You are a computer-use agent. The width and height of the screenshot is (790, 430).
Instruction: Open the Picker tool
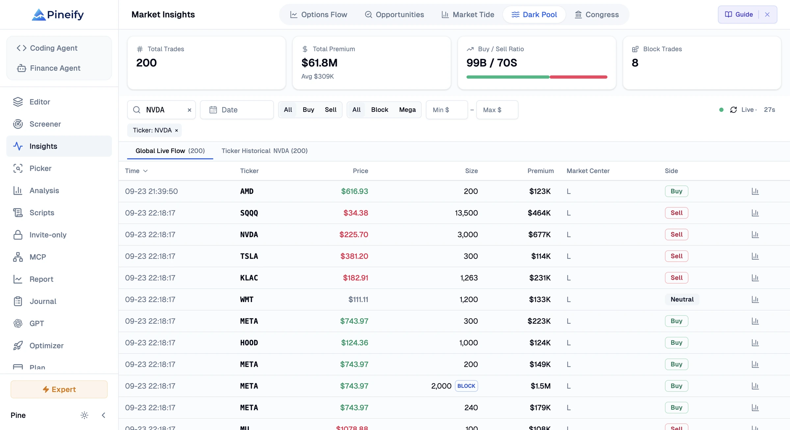[59, 168]
